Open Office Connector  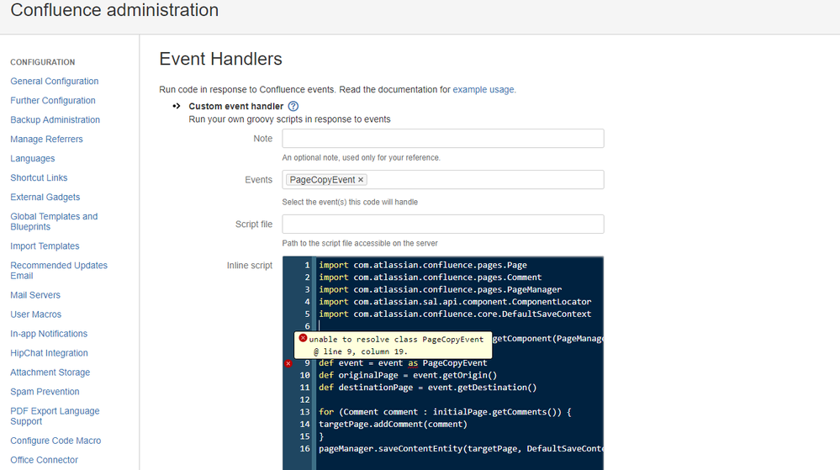[x=44, y=460]
